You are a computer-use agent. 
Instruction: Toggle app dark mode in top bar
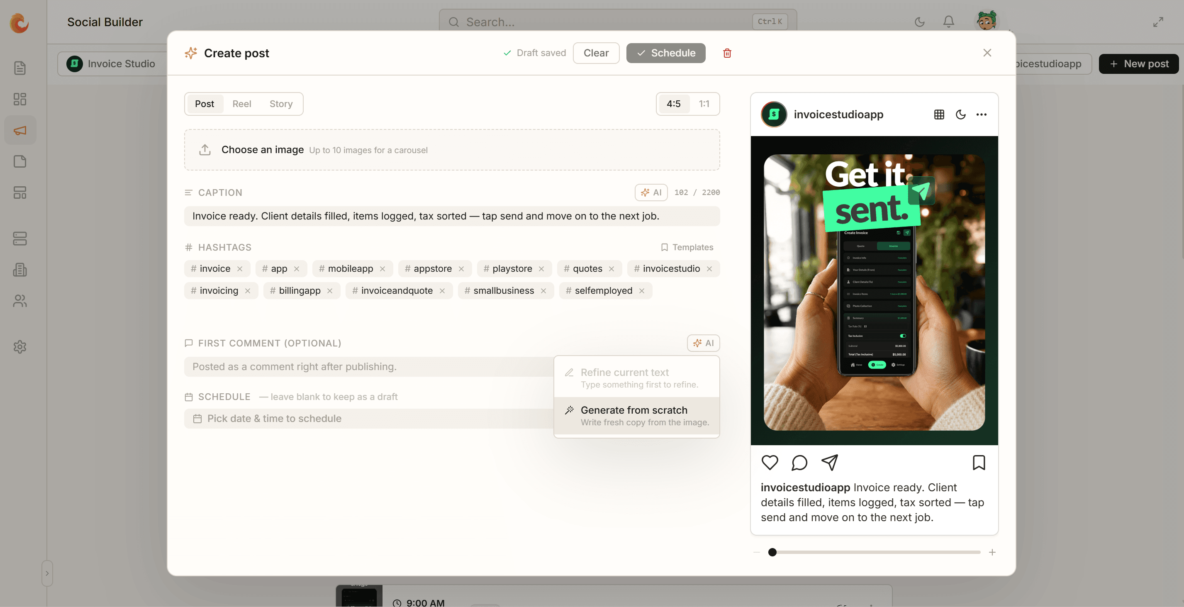pyautogui.click(x=919, y=22)
